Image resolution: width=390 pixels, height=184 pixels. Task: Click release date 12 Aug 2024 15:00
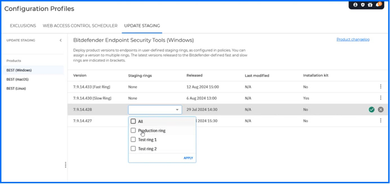(x=203, y=87)
